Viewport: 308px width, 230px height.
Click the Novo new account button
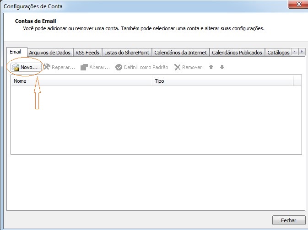(x=26, y=67)
